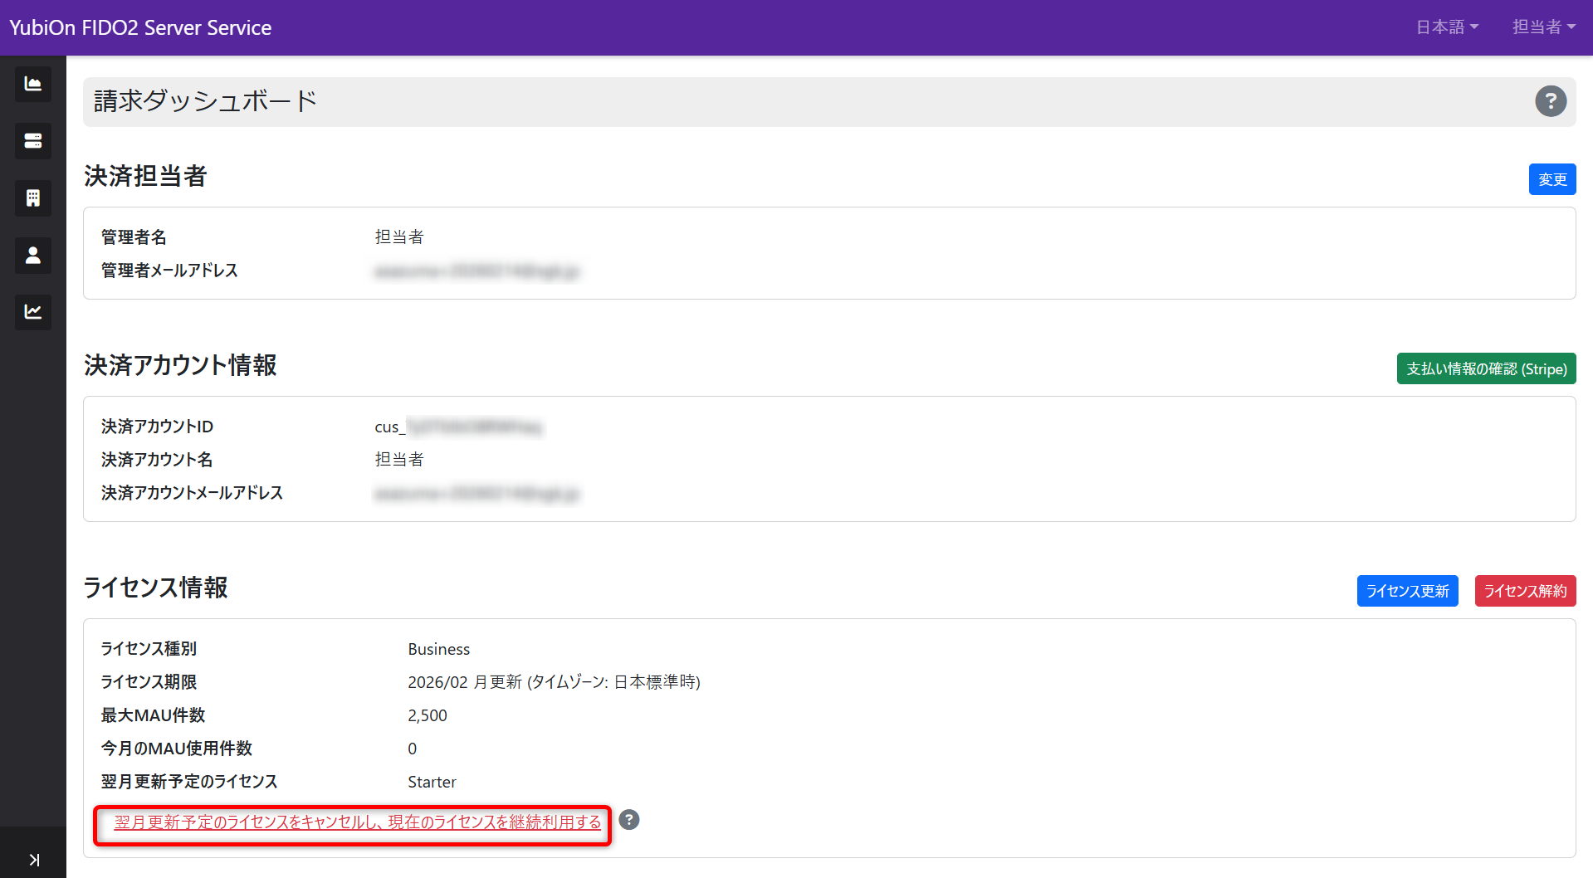
Task: Open the billing dashboard chart icon in sidebar
Action: [32, 84]
